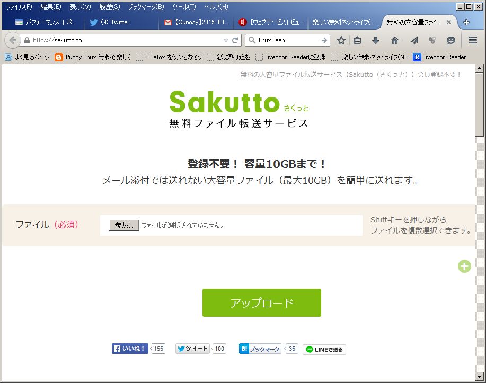Screen dimensions: 486x383
Task: Open the 履歴(S) menu
Action: (x=109, y=6)
